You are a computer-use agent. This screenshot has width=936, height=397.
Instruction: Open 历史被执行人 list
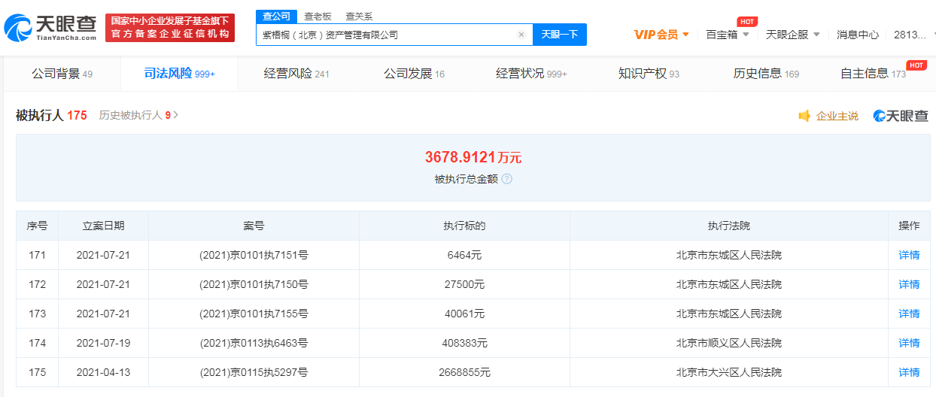pos(138,116)
